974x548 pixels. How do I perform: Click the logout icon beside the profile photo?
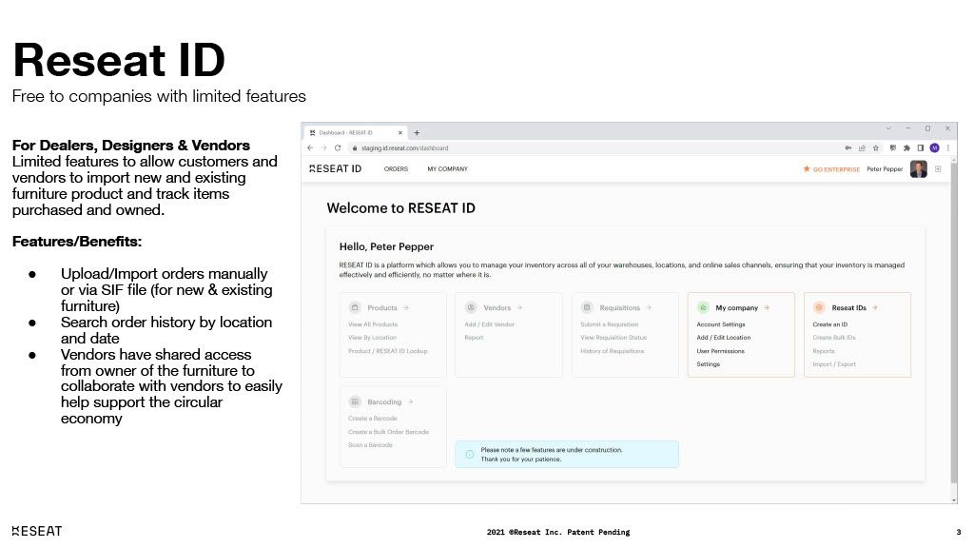(x=938, y=169)
